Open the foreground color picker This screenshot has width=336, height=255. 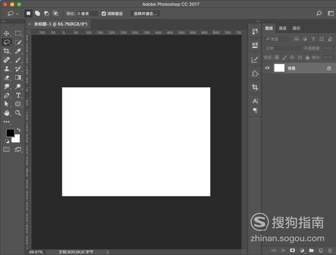pyautogui.click(x=10, y=133)
